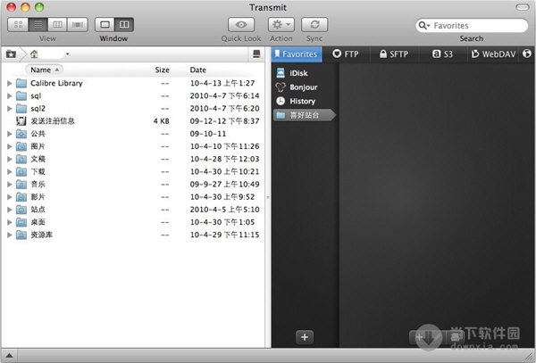536x363 pixels.
Task: Select dual-pane window layout
Action: 124,25
